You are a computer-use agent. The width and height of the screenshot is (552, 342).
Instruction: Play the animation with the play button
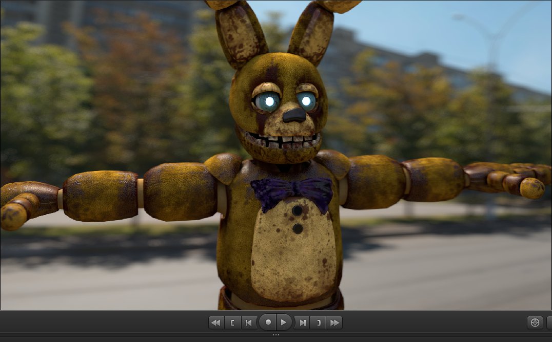point(284,323)
